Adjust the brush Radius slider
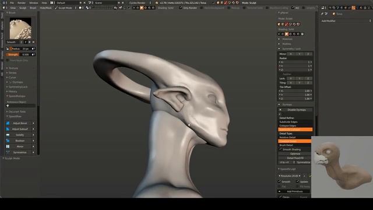373x210 pixels. click(x=21, y=48)
